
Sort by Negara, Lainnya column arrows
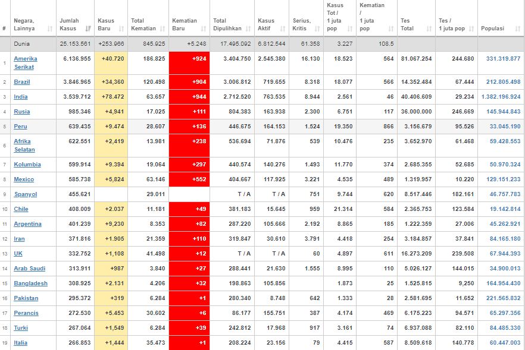(50, 29)
